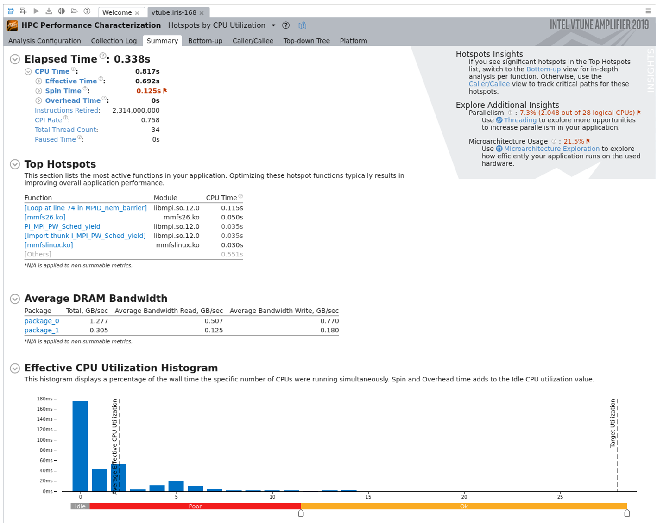Open the PI_MPI_PW_Sched_yield function link
The image size is (657, 525).
(62, 226)
